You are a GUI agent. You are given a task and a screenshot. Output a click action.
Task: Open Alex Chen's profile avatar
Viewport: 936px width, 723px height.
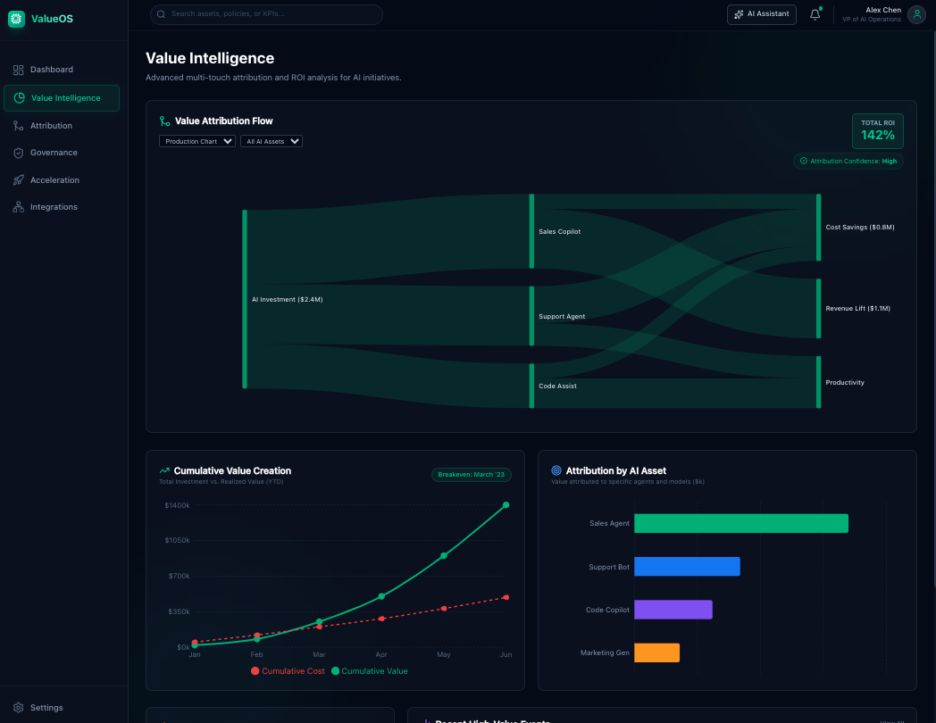pos(917,14)
